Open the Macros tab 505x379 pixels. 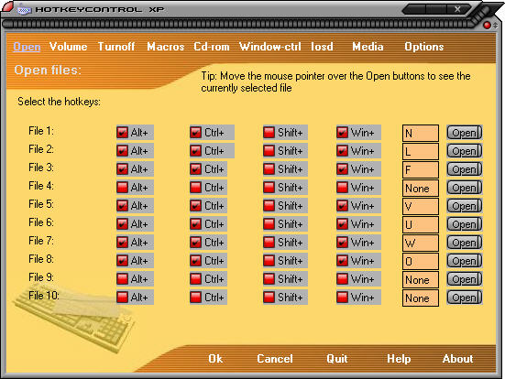[x=166, y=47]
